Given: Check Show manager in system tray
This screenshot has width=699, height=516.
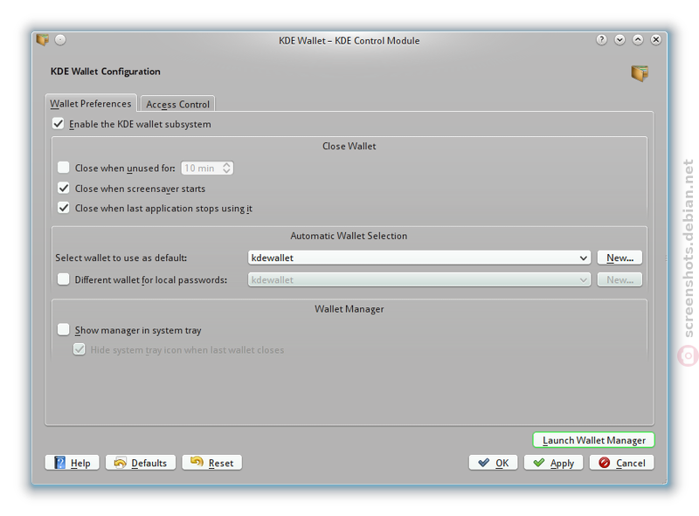Looking at the screenshot, I should tap(64, 330).
